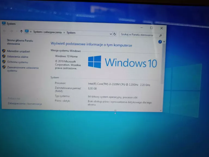
Task: Open Help with the question mark icon
Action: coord(160,42)
